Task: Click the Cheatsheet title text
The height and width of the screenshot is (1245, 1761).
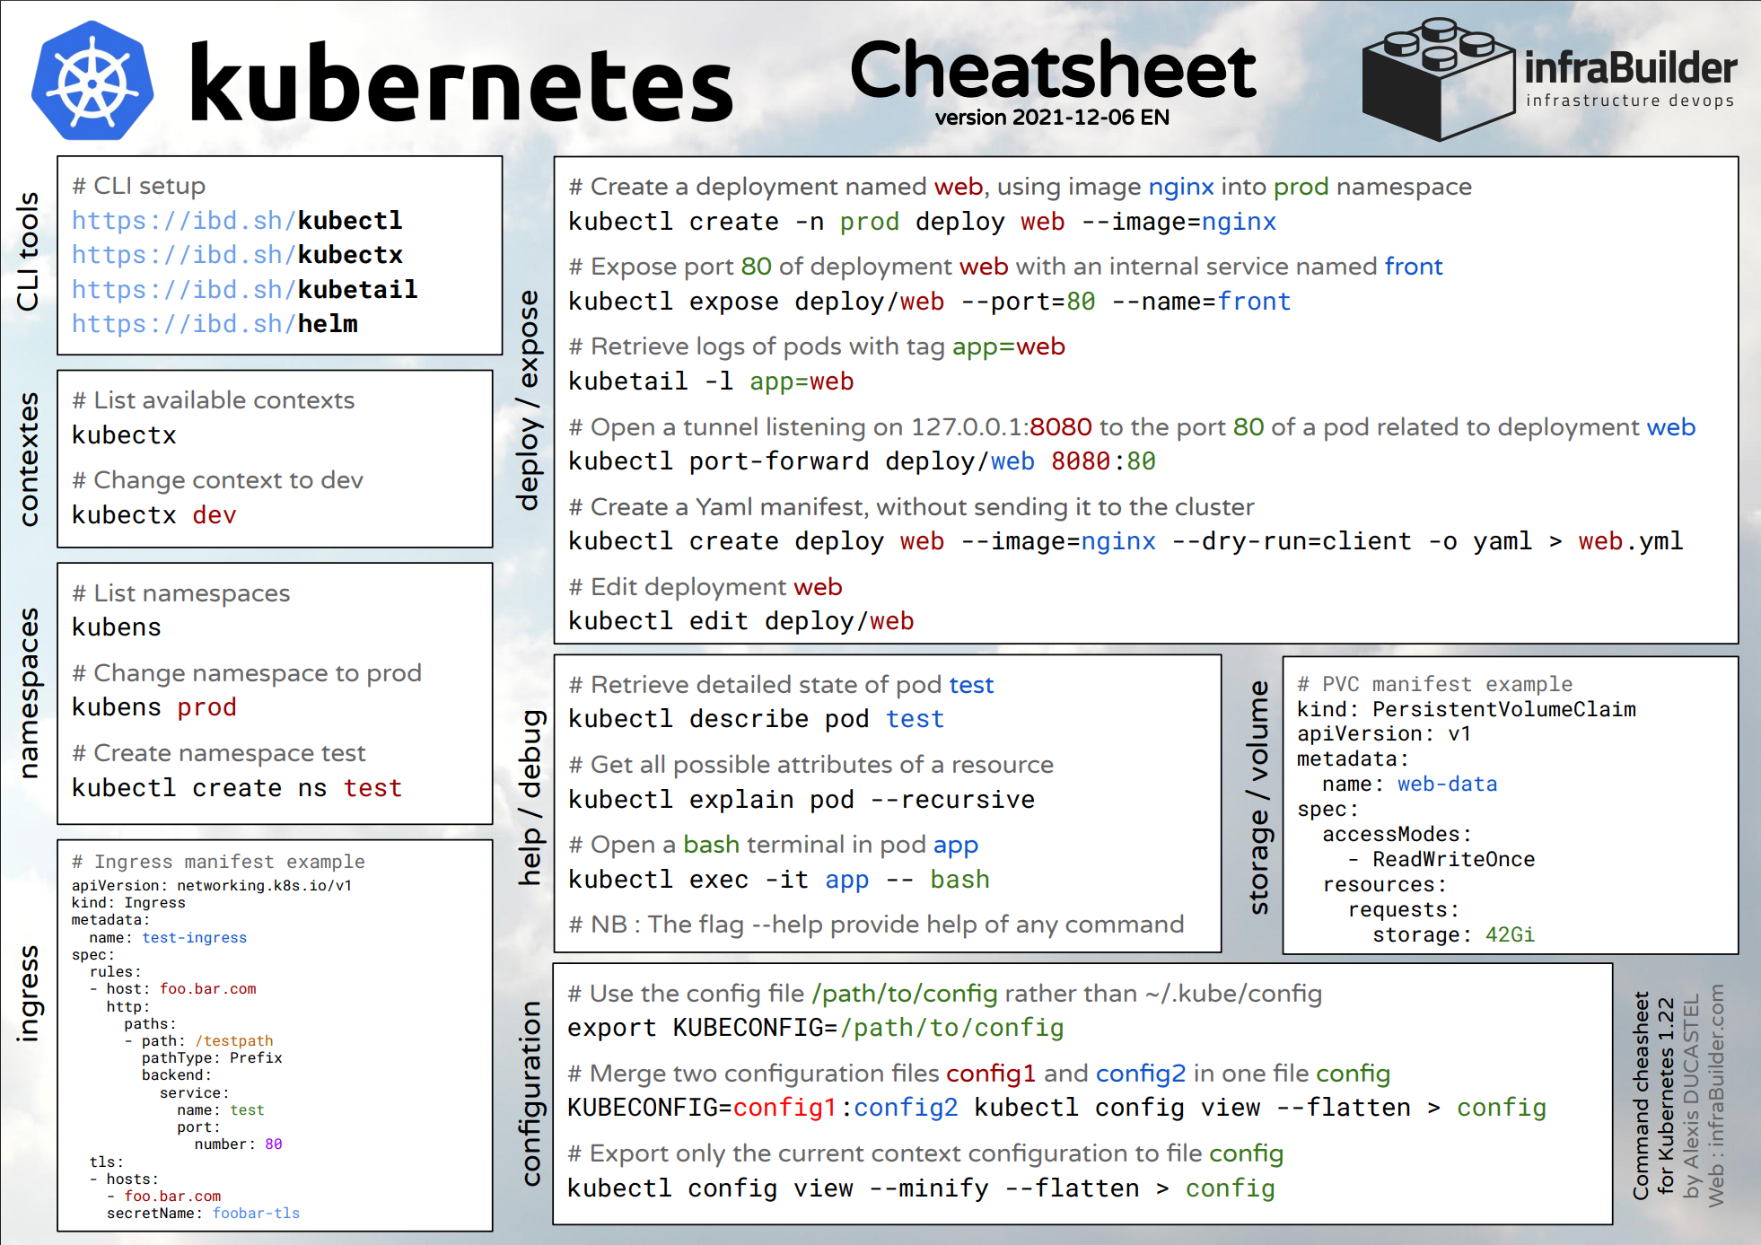Action: 1052,70
